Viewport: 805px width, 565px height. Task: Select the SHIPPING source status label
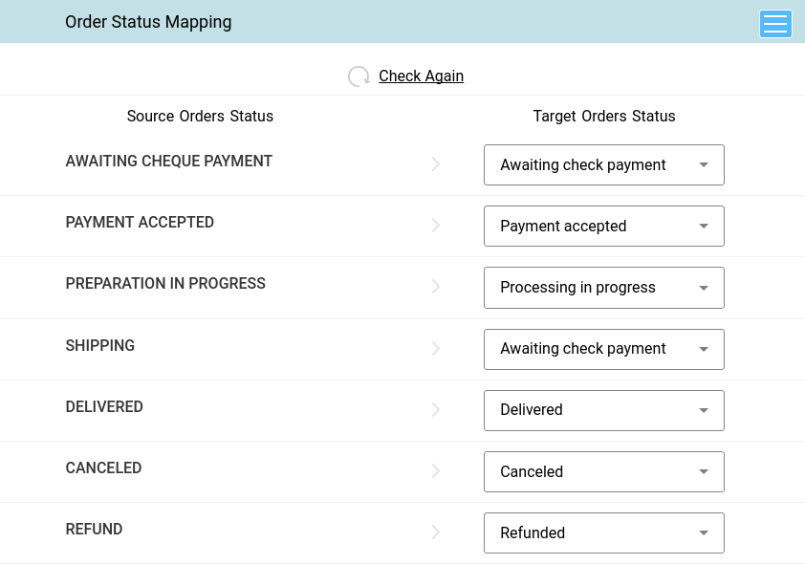point(100,345)
